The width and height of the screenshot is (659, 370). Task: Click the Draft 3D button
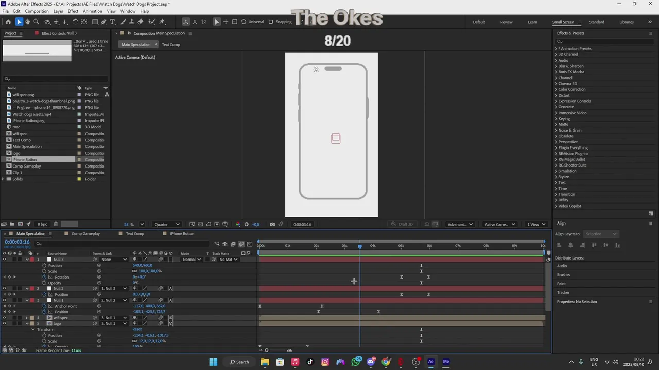[402, 224]
